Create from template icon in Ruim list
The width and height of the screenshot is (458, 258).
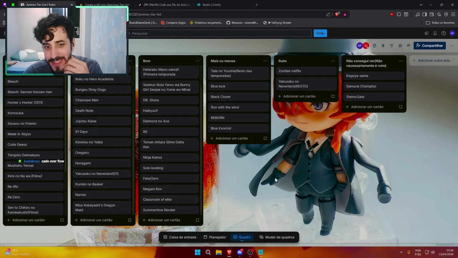(x=333, y=96)
